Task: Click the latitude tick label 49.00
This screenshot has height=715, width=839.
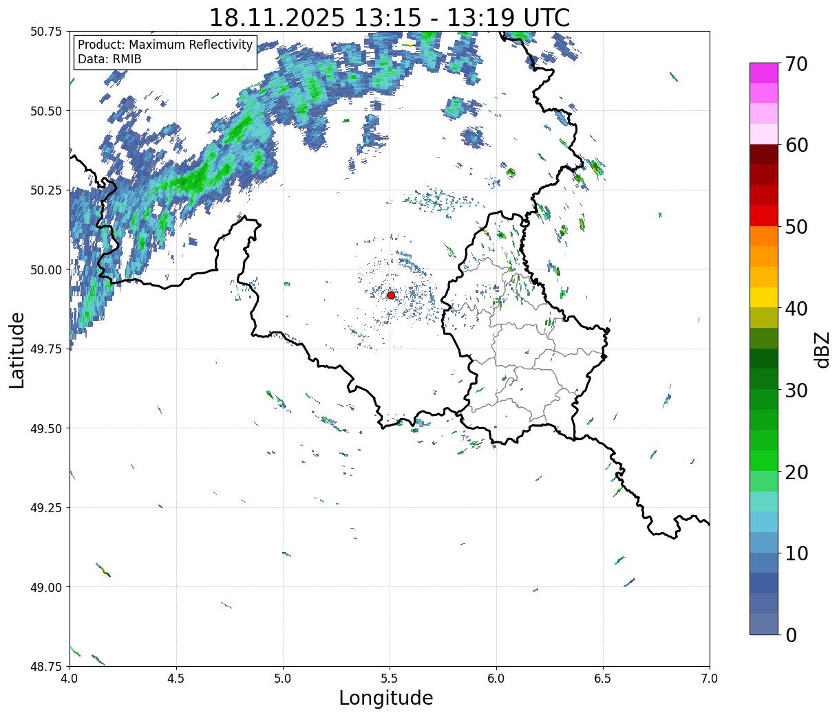Action: click(x=46, y=587)
